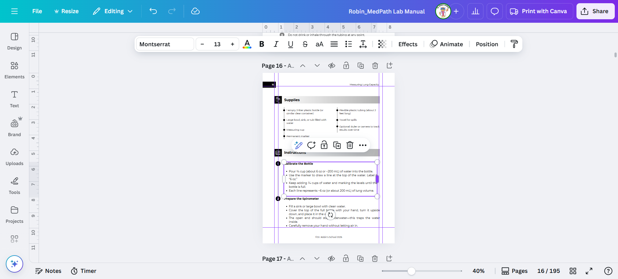Lock Page 16 with padlock icon
The image size is (618, 279).
click(x=346, y=66)
